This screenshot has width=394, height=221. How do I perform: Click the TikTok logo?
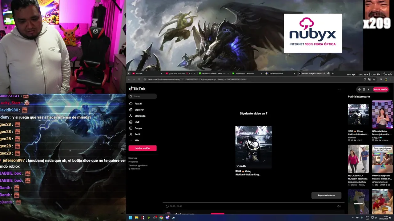[137, 89]
